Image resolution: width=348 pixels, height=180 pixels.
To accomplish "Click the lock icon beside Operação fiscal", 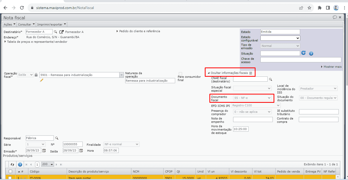I will [x=36, y=75].
